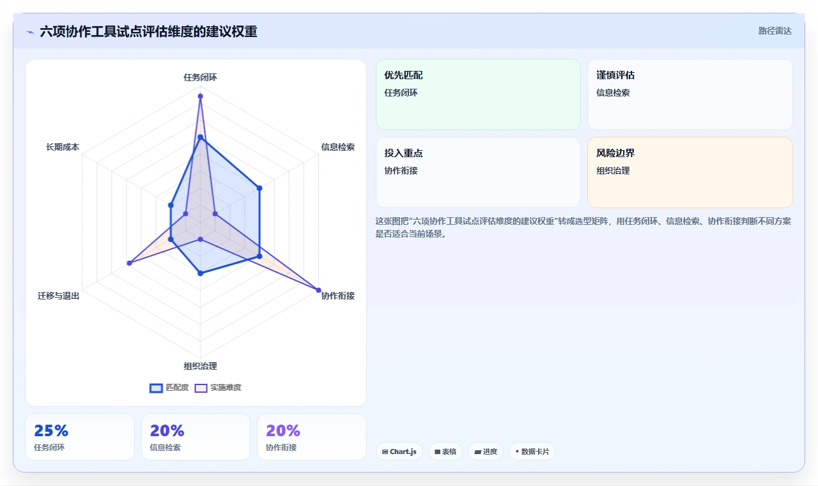Click the purple data point at 协作衔接 tip

(x=318, y=290)
